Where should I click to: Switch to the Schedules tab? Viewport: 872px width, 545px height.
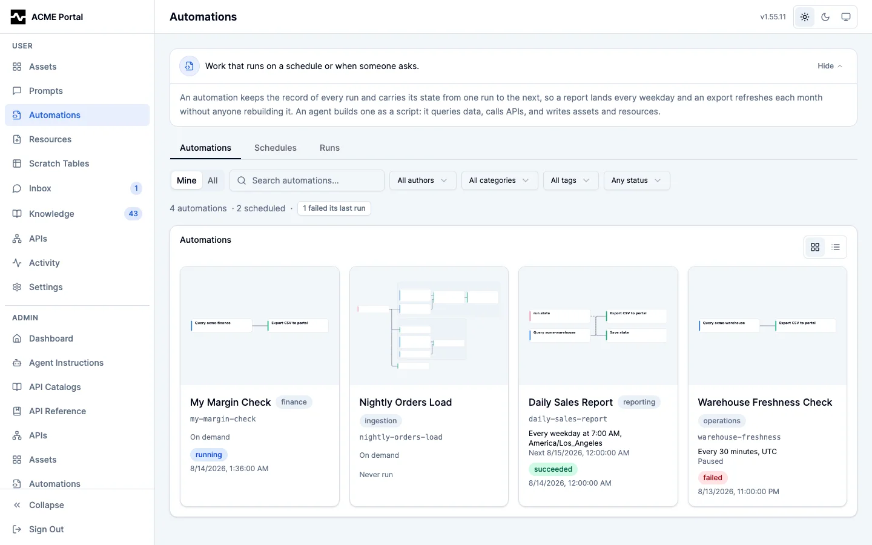[x=276, y=148]
